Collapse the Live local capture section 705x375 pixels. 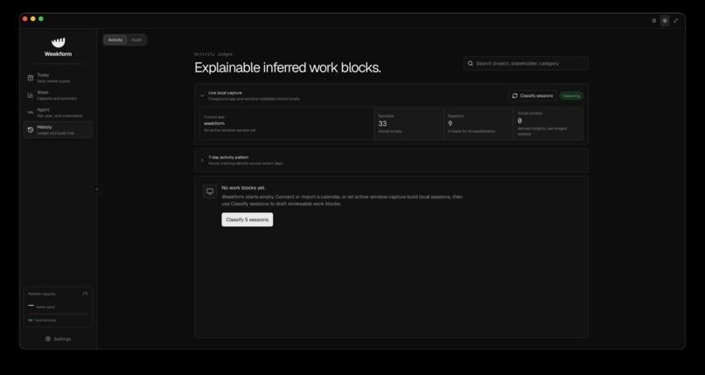coord(202,95)
